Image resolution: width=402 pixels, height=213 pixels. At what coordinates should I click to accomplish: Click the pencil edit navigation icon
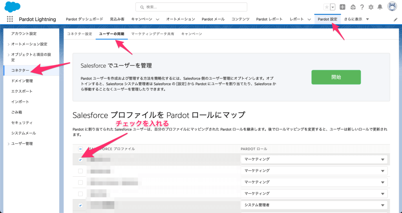395,20
